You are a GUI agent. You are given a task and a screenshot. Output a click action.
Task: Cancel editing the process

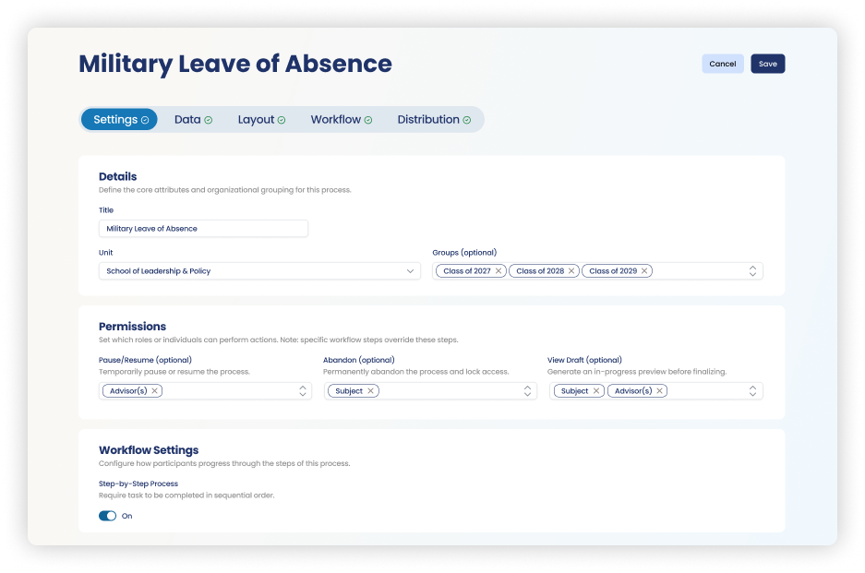pyautogui.click(x=723, y=64)
